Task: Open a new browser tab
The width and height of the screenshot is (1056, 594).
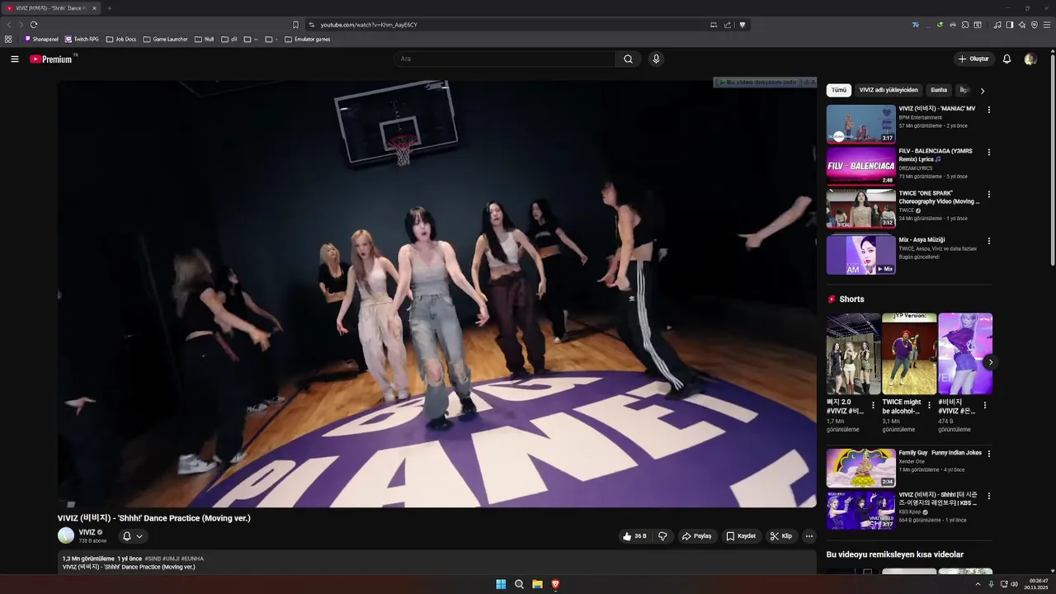Action: [109, 8]
